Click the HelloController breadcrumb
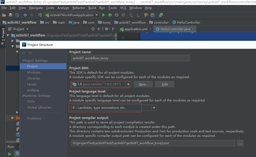The width and height of the screenshot is (256, 157). (x=186, y=23)
